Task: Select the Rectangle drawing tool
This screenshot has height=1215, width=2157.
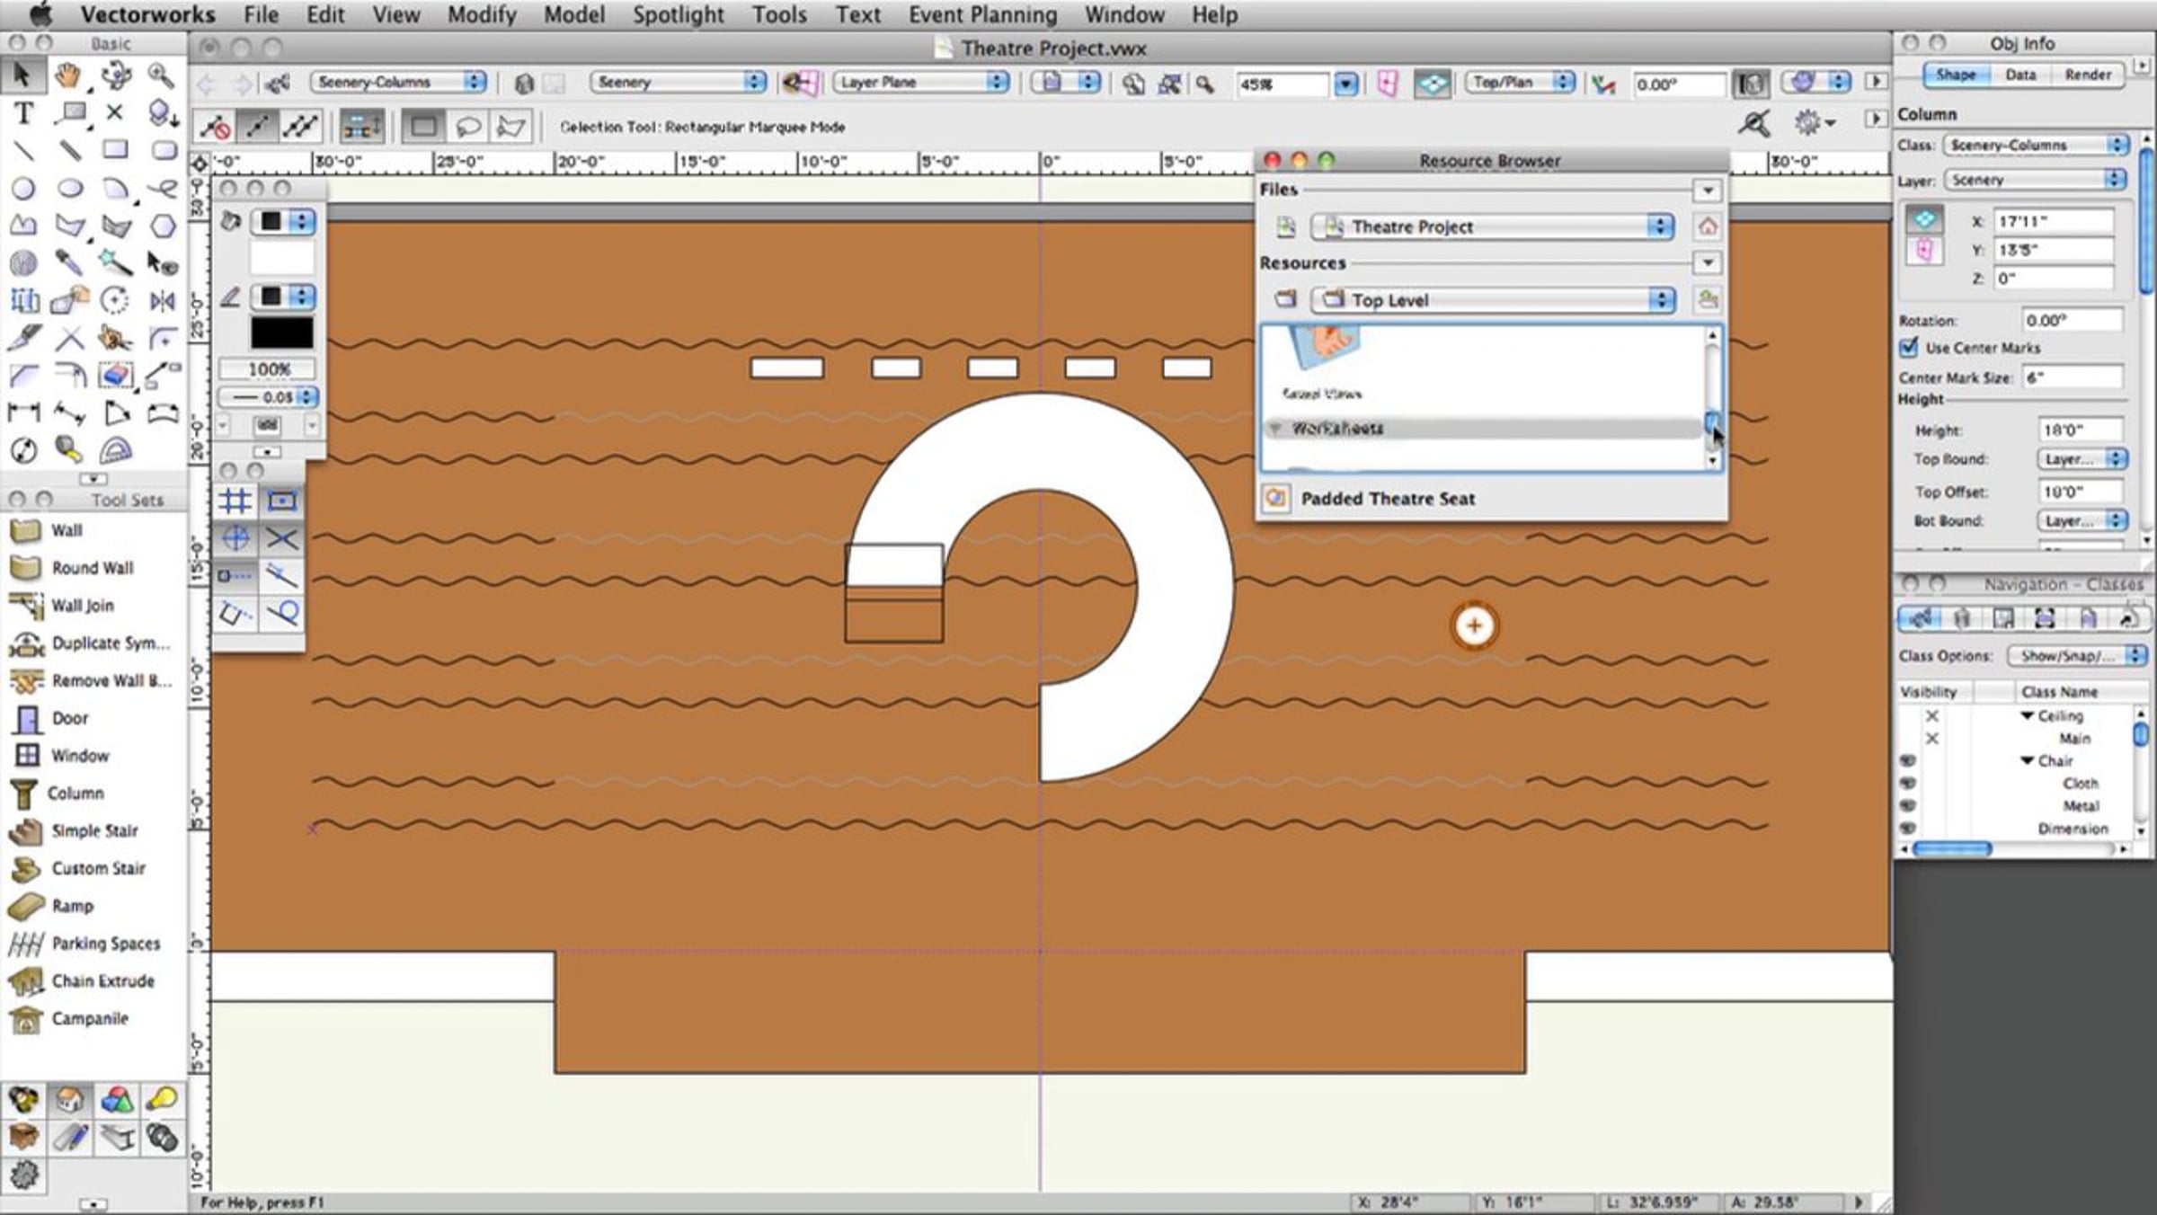Action: point(115,150)
